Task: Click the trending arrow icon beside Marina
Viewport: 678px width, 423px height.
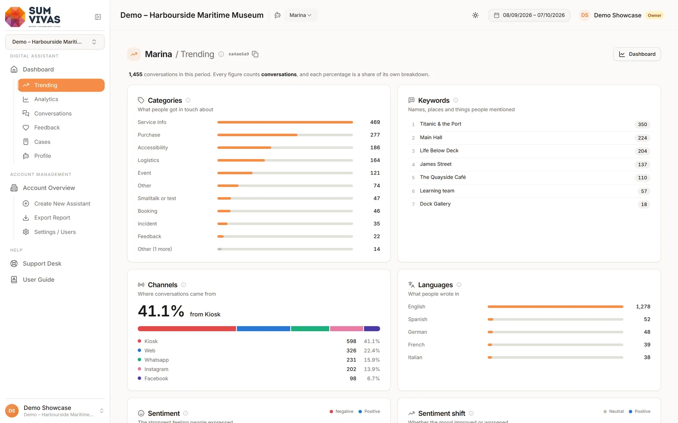Action: 134,54
